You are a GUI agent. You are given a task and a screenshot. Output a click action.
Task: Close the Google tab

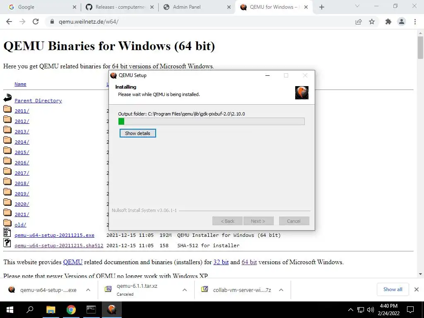75,7
